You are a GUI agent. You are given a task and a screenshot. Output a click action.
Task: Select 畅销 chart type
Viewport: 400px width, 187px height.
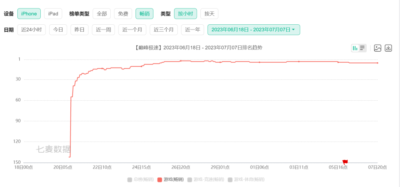144,14
